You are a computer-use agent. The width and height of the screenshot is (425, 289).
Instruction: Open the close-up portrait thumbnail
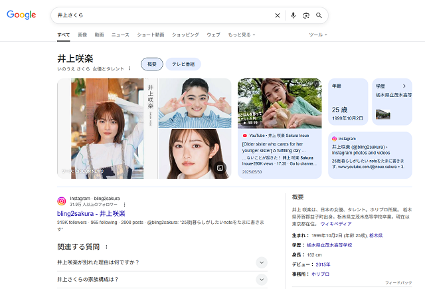point(195,154)
